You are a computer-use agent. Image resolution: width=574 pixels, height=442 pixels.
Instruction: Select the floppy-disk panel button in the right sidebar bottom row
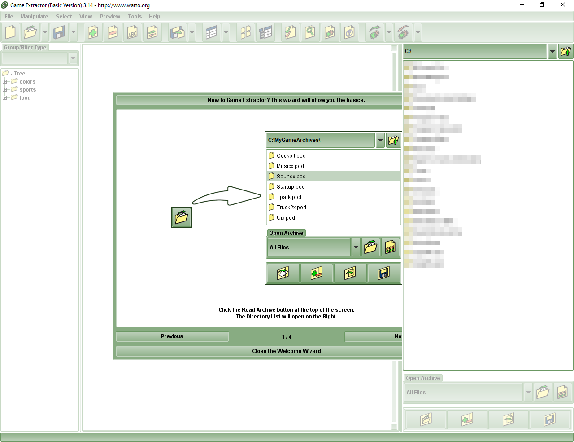[550, 420]
